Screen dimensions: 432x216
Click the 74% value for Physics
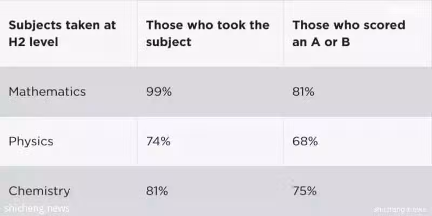click(158, 141)
